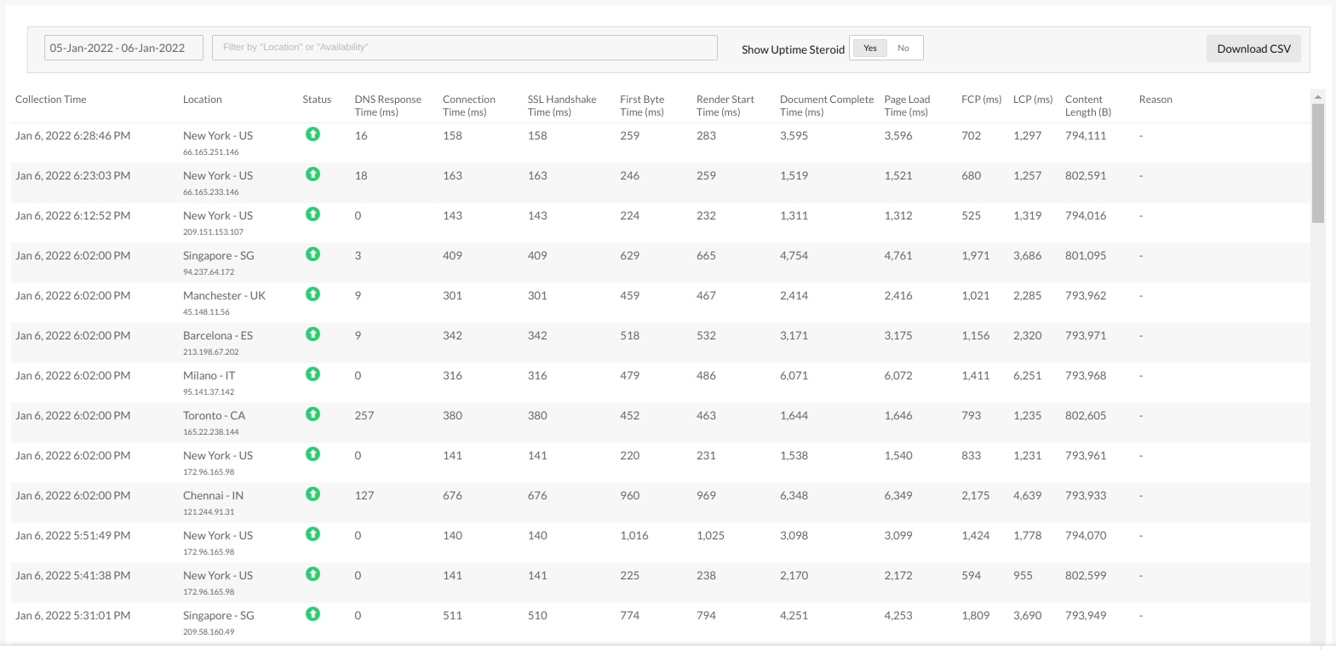
Task: Click the green up status icon for 6:28:46 PM row
Action: [312, 134]
